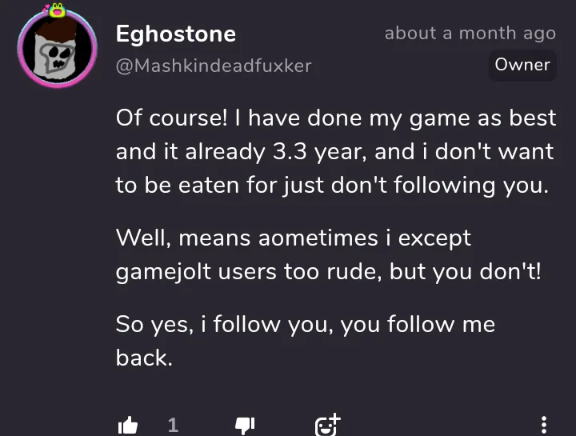Click the final word 'back.'

pos(144,358)
